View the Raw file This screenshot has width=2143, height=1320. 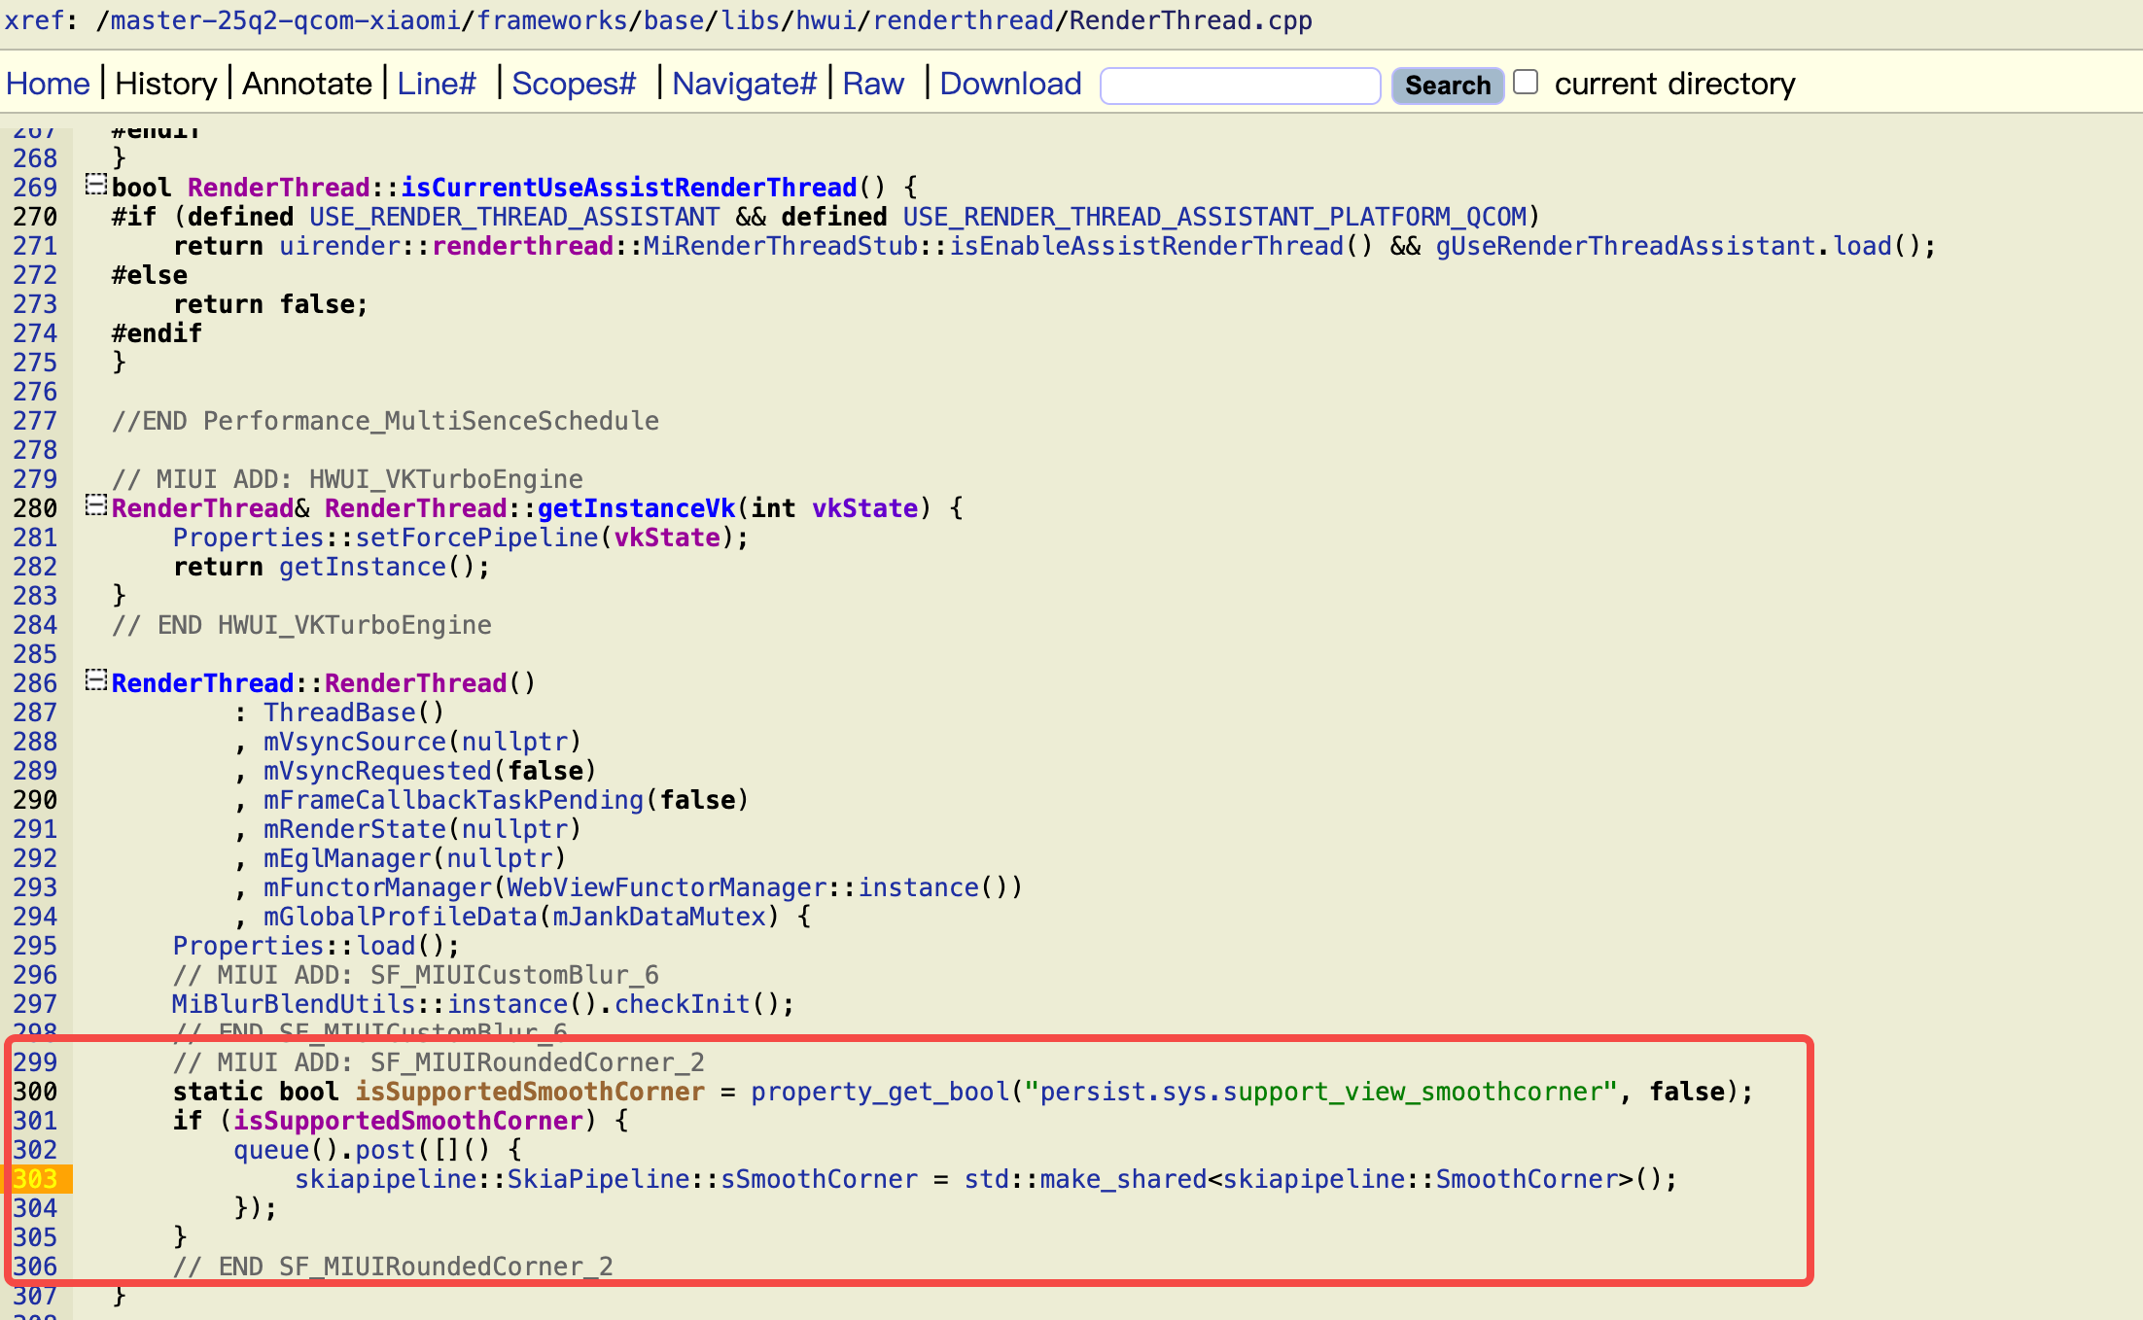[x=873, y=84]
